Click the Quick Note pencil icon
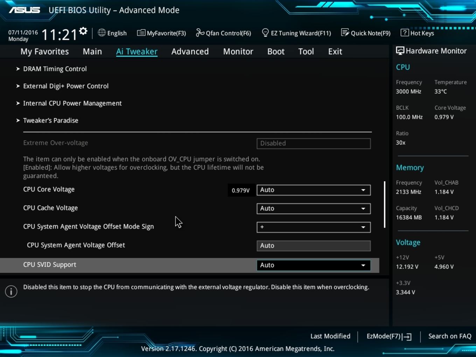Screen dimensions: 476x357 (345, 33)
